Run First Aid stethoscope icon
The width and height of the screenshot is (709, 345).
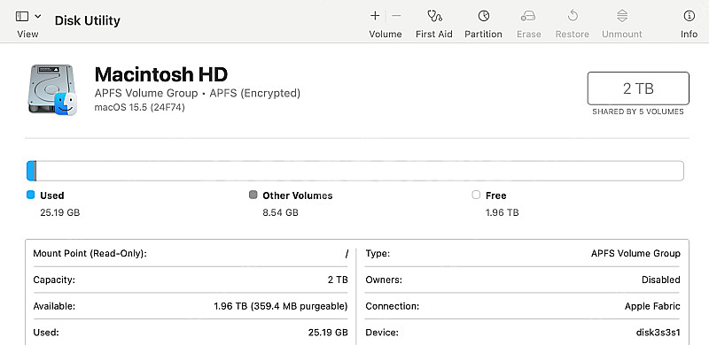[434, 16]
